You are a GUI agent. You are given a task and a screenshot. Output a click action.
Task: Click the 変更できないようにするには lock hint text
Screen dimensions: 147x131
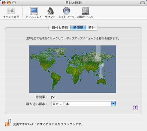48,124
